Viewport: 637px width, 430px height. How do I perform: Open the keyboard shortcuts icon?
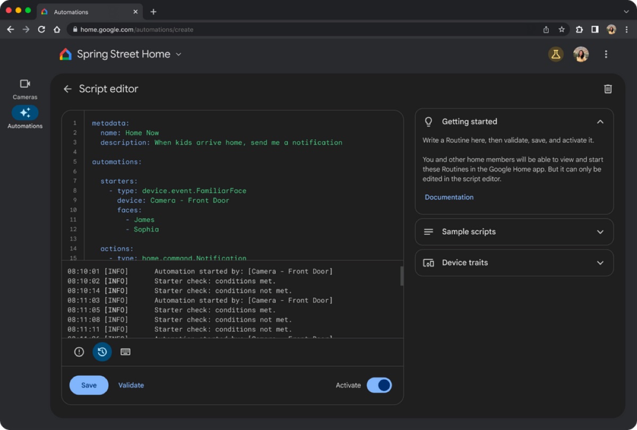[125, 352]
